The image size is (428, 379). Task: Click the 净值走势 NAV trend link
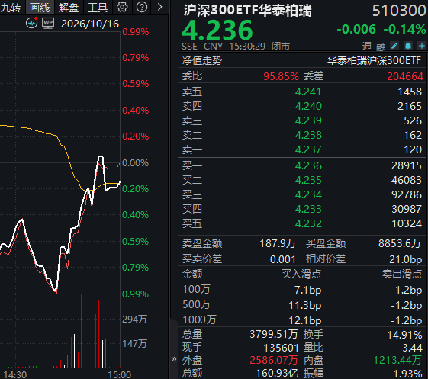(x=202, y=60)
